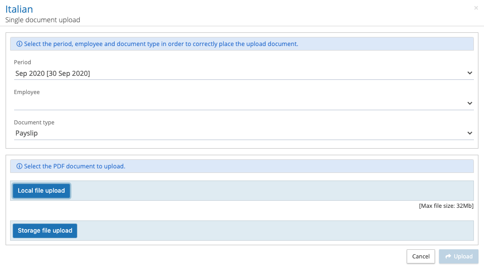Click the chevron arrow on the Document type field
Screen dimensions: 484x268
pyautogui.click(x=470, y=133)
